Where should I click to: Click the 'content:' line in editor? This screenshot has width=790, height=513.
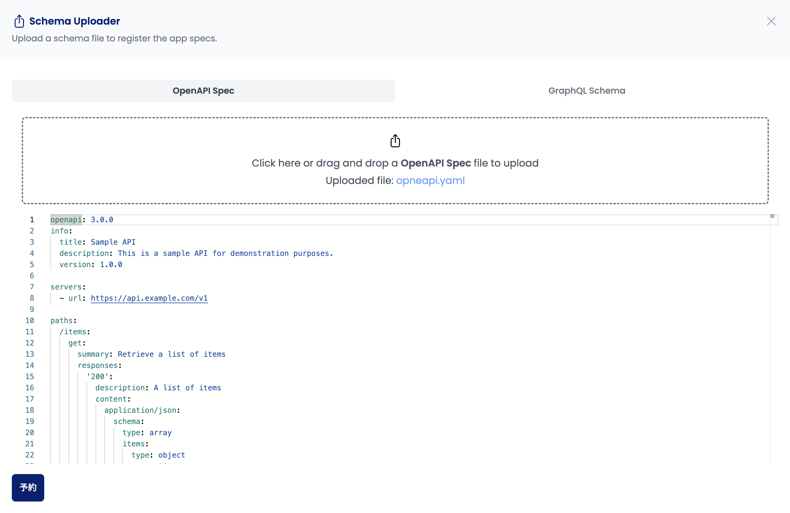click(113, 399)
